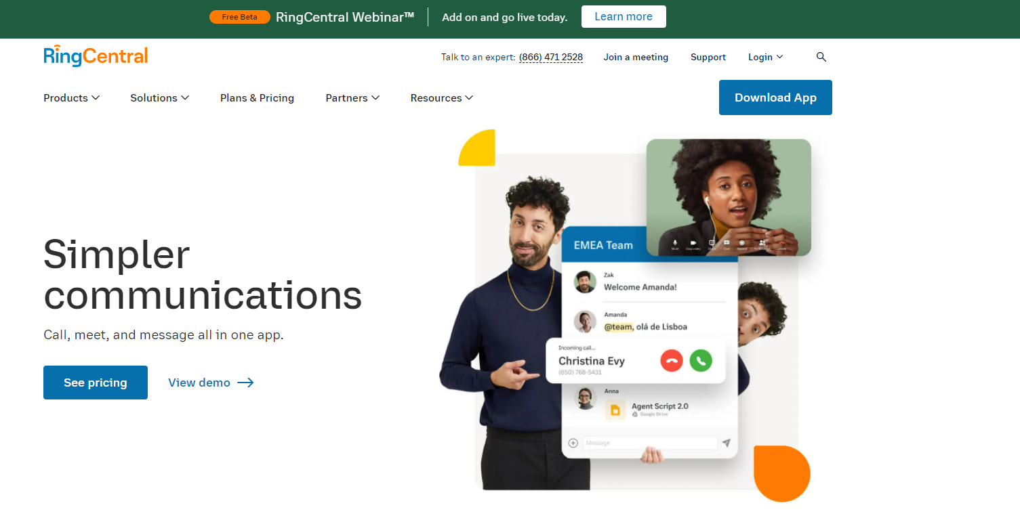Screen dimensions: 1020x522
Task: Select the Share icon in the video call
Action: [712, 242]
